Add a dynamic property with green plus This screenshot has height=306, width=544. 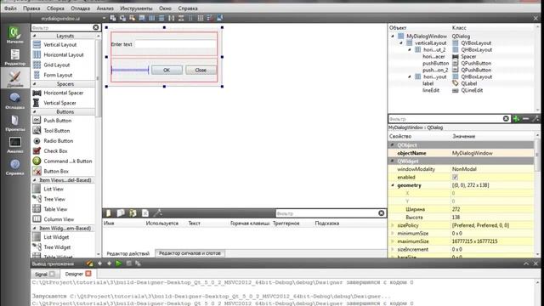pyautogui.click(x=516, y=119)
